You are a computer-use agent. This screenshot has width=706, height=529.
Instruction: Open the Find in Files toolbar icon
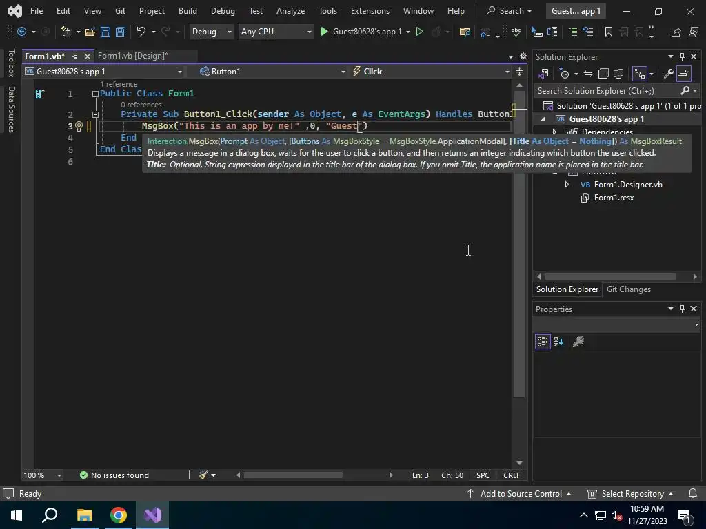pyautogui.click(x=465, y=32)
